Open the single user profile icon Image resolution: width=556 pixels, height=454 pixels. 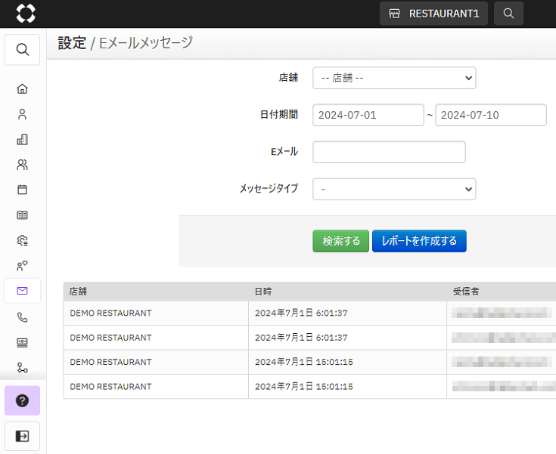[x=22, y=115]
